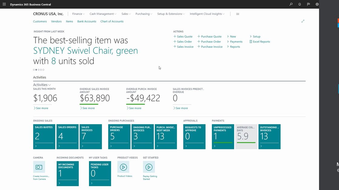Click See more under Overdue Sales Invoice Amount
339x190 pixels.
[88, 108]
